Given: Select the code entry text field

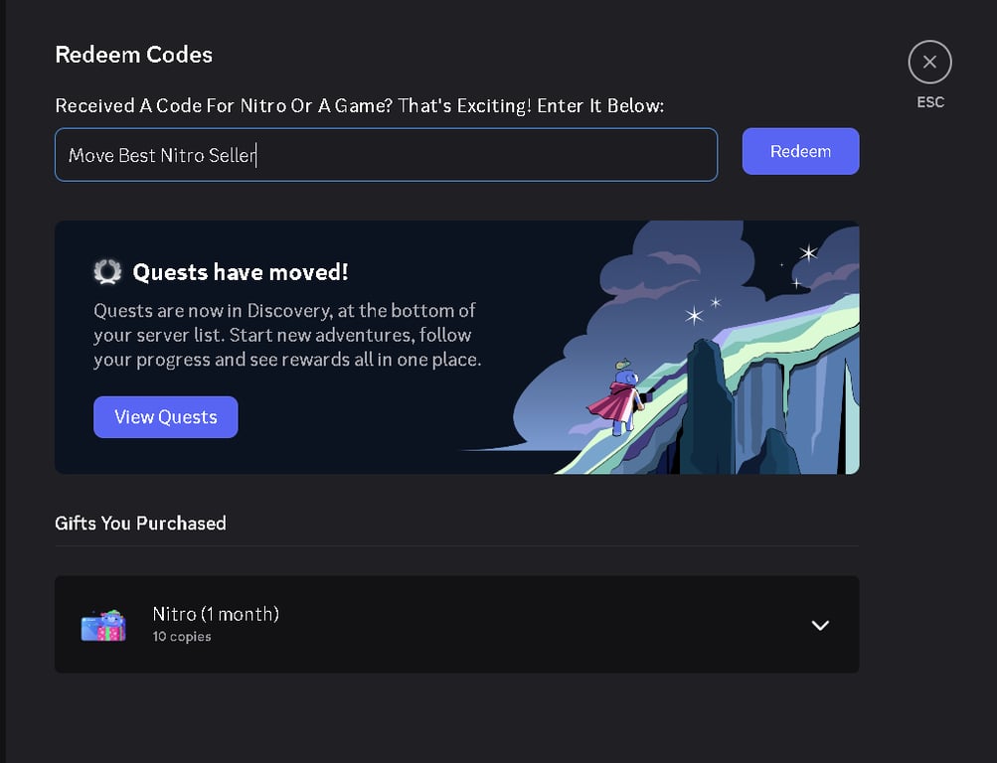Looking at the screenshot, I should [x=386, y=155].
